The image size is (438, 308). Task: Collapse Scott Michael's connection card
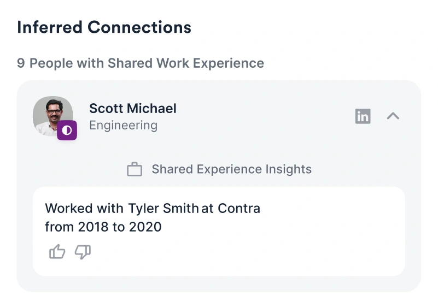(x=393, y=116)
